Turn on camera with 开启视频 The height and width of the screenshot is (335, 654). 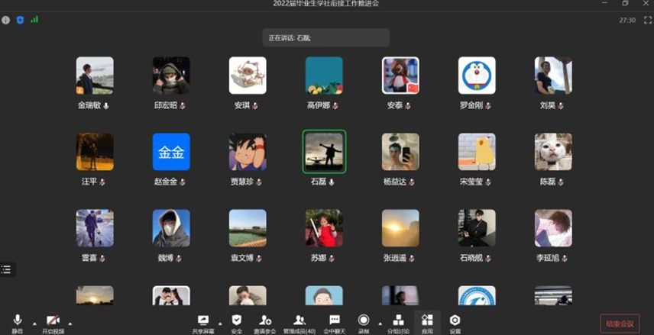pos(53,322)
